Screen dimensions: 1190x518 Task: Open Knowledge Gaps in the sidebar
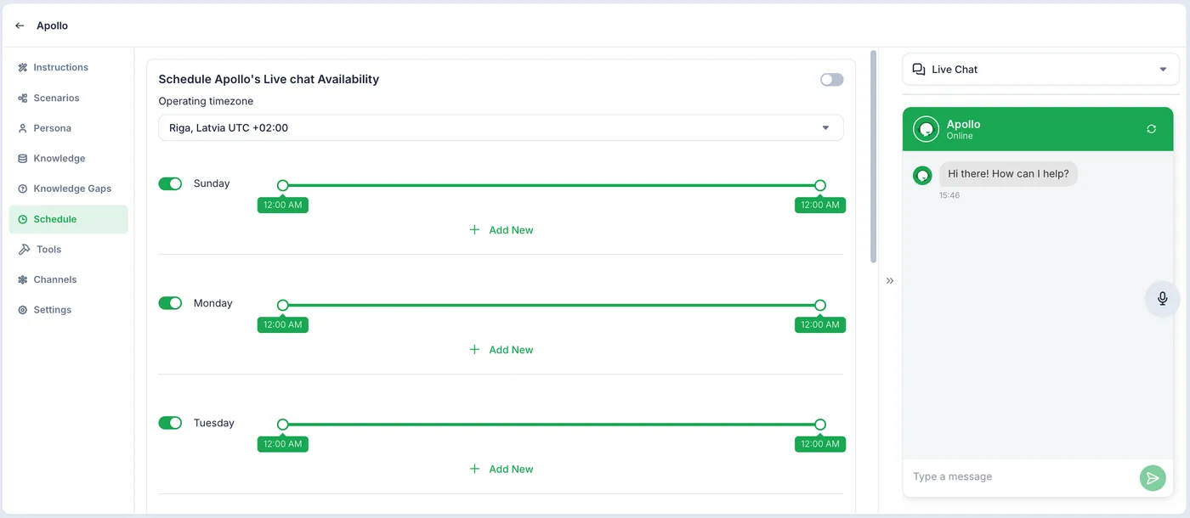point(69,189)
